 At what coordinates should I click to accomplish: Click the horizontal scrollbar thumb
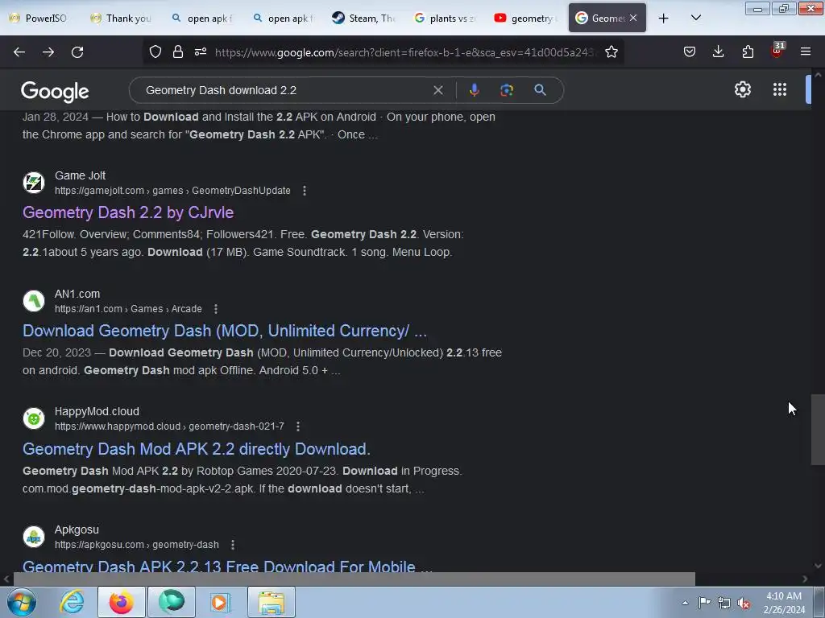tap(354, 579)
